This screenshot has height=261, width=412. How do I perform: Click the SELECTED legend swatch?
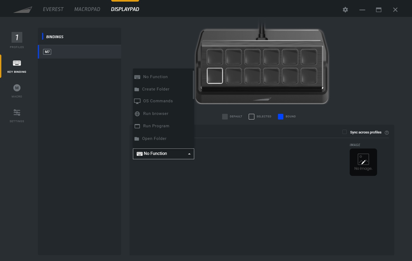(x=251, y=117)
